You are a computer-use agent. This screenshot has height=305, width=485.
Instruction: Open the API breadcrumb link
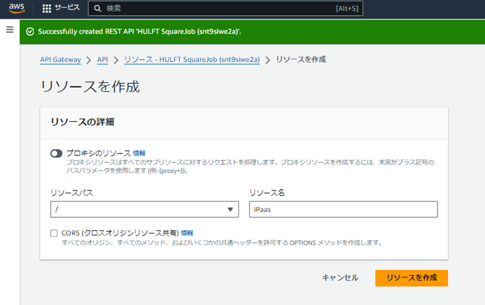pos(103,59)
